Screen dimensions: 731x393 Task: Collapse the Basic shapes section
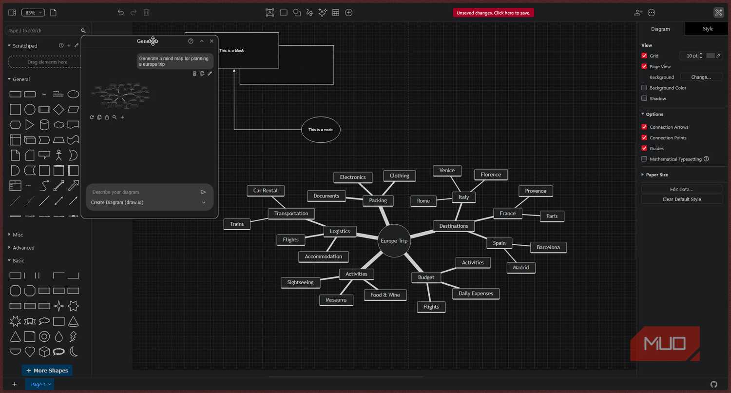point(15,260)
